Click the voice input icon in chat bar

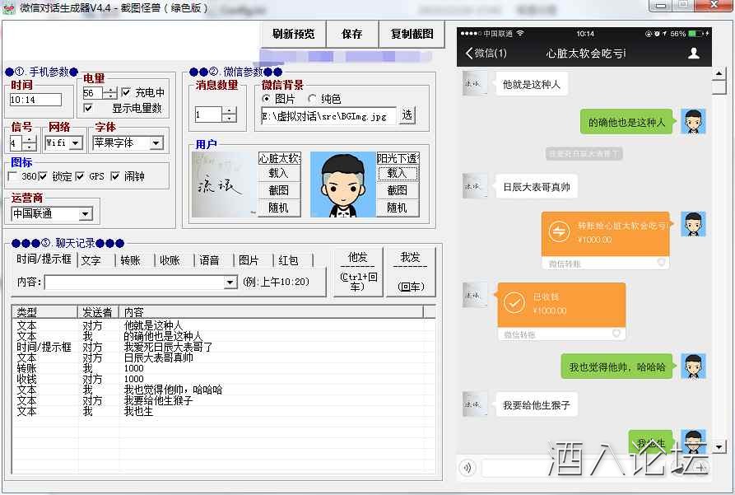[468, 468]
